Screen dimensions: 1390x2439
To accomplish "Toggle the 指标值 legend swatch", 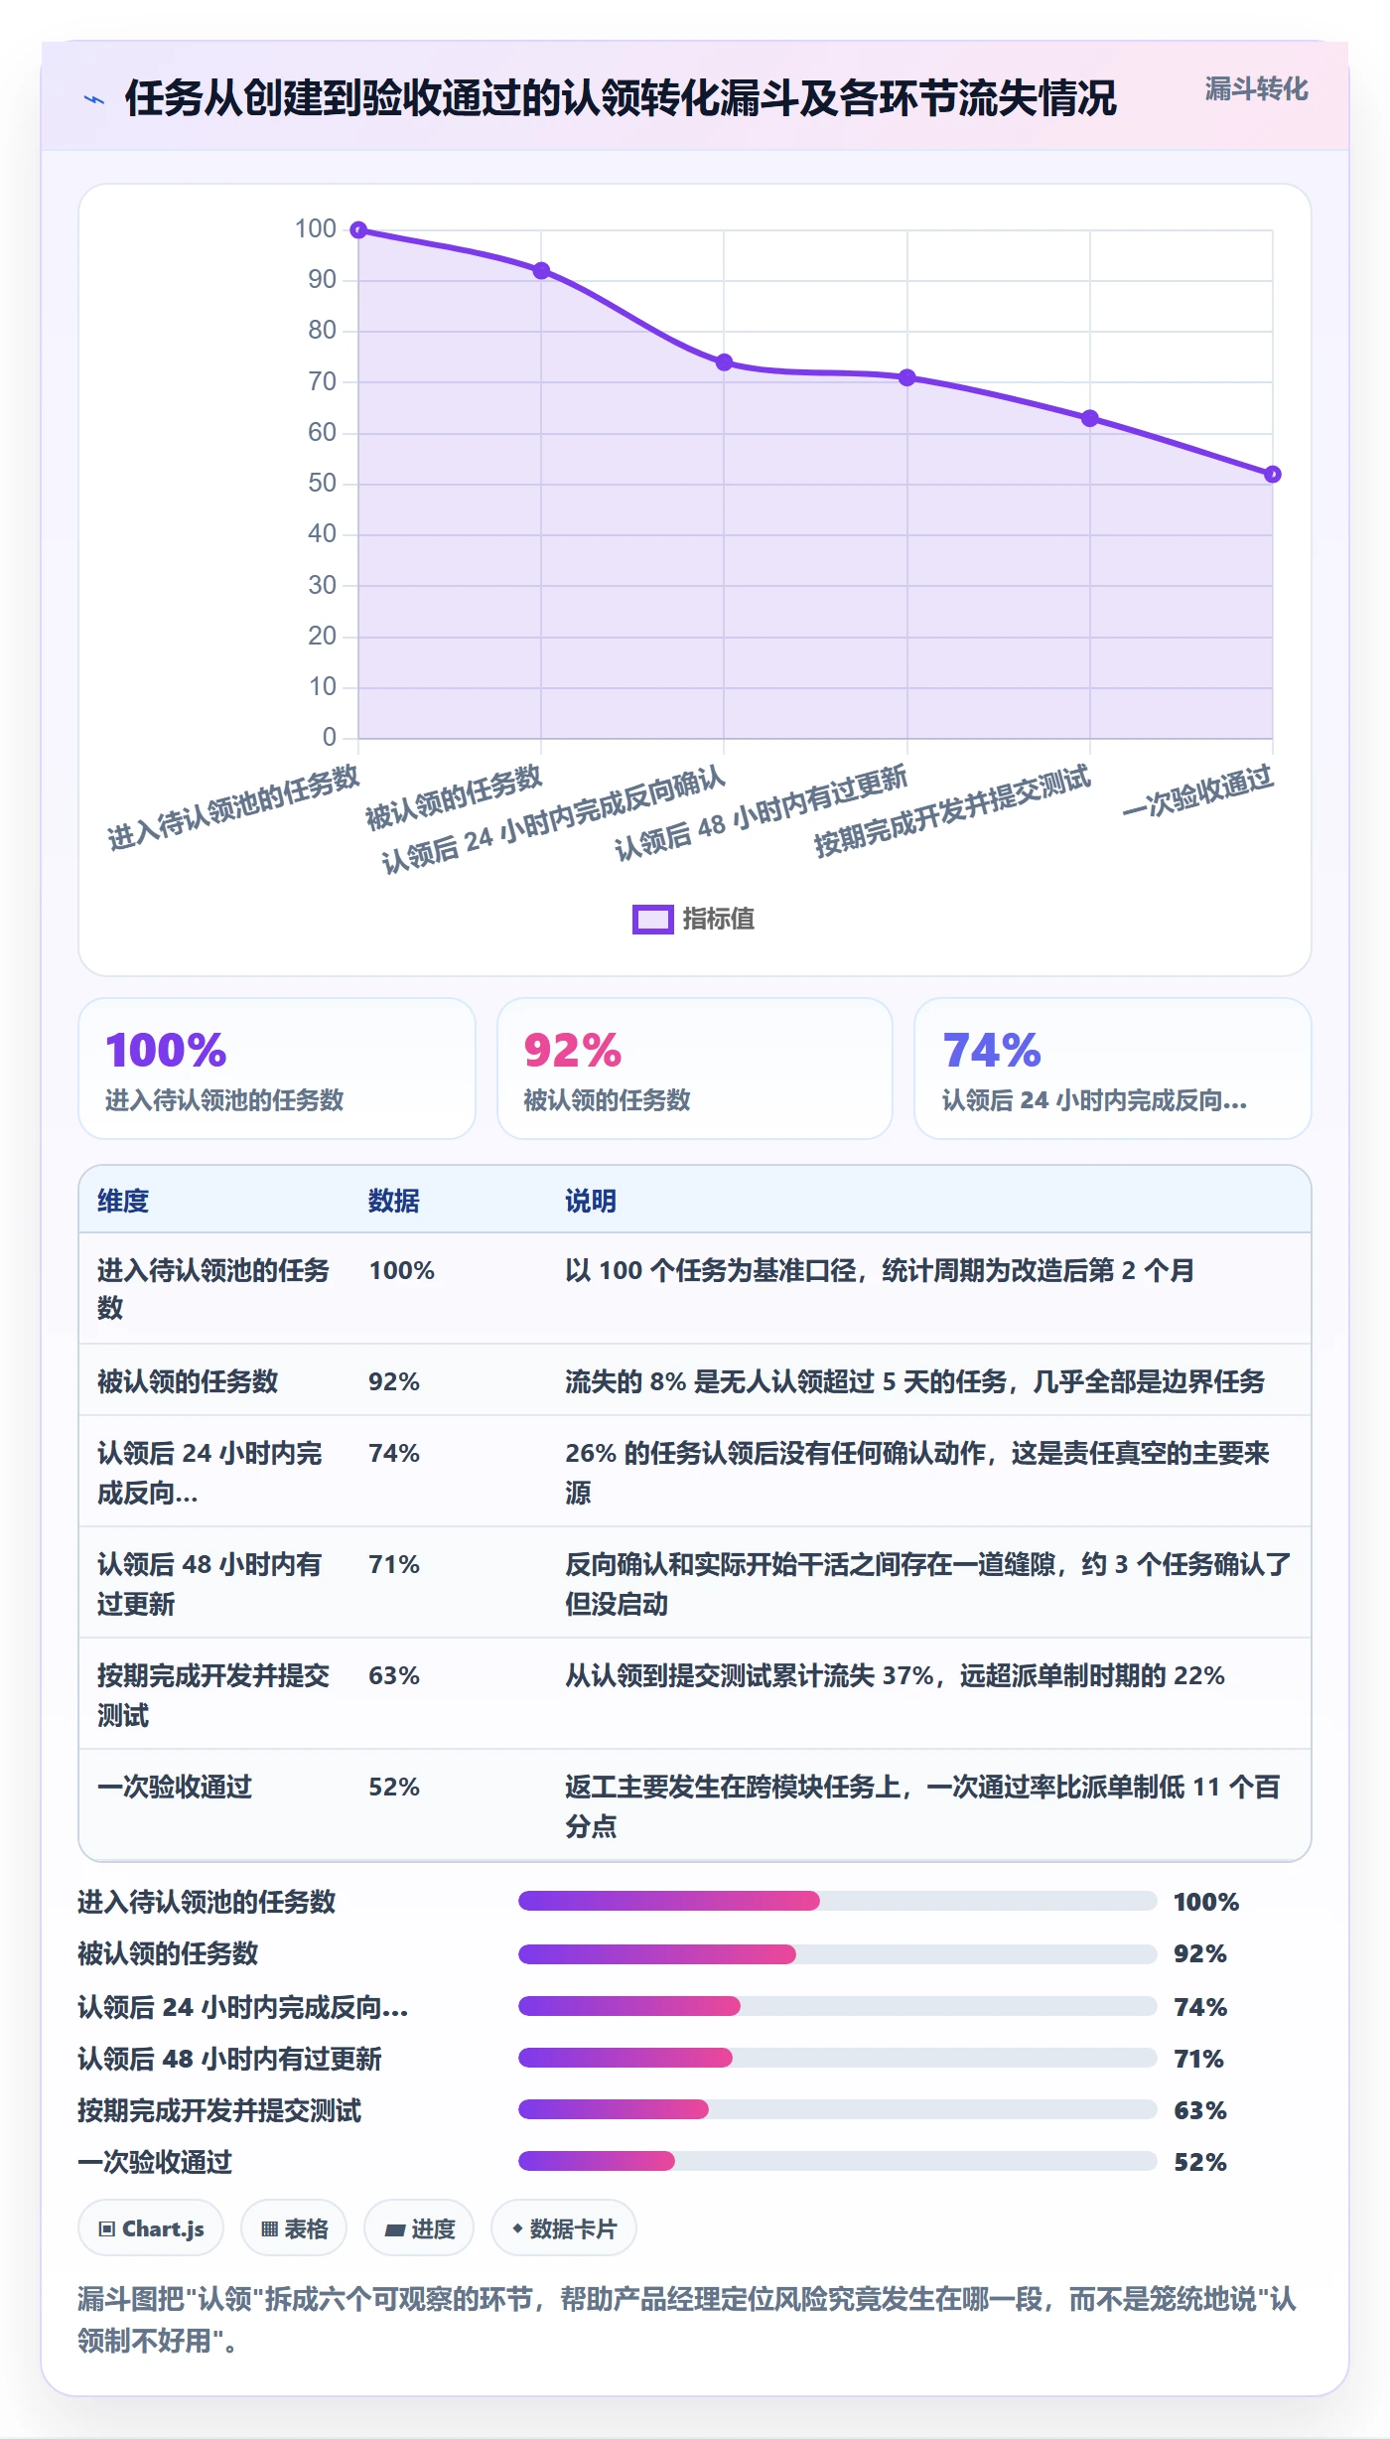I will 653,920.
